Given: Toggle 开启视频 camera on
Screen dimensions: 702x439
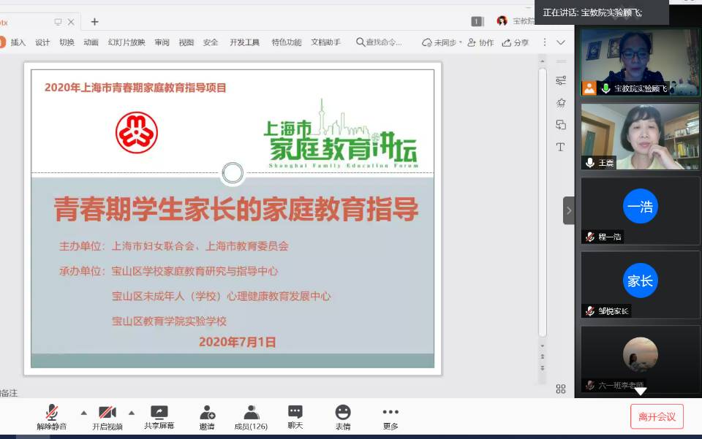Looking at the screenshot, I should tap(107, 413).
